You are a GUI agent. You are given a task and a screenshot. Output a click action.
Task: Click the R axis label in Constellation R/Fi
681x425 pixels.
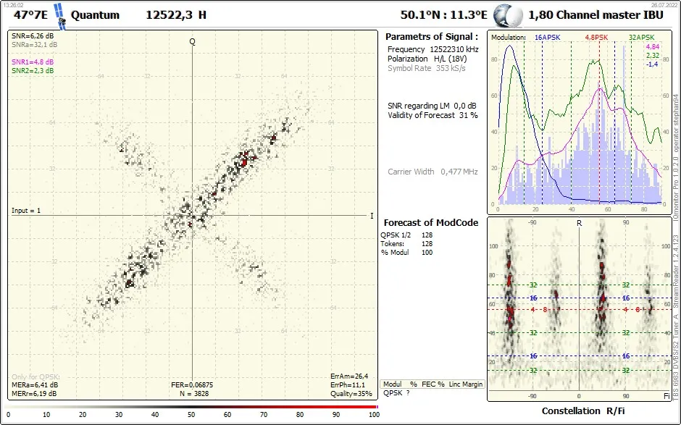pos(579,223)
